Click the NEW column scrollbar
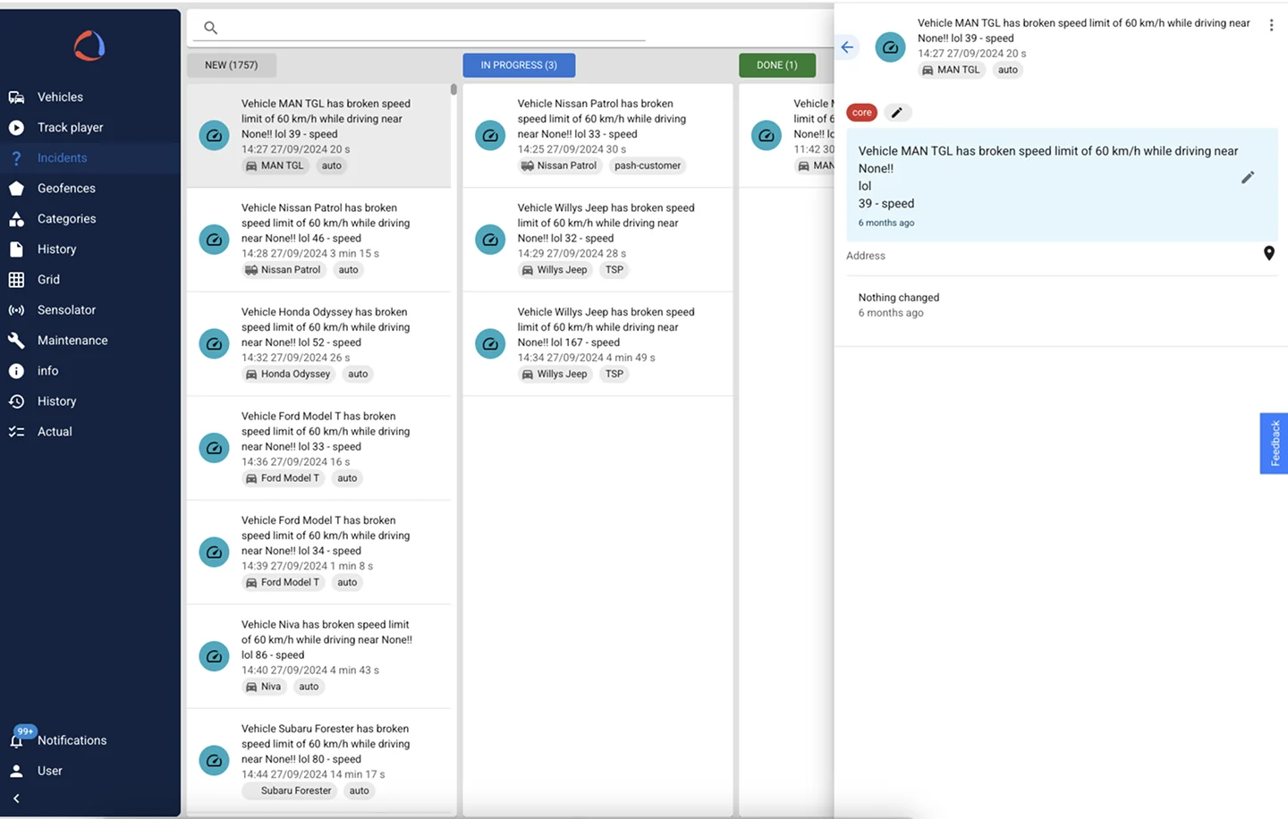This screenshot has height=819, width=1288. pyautogui.click(x=453, y=89)
